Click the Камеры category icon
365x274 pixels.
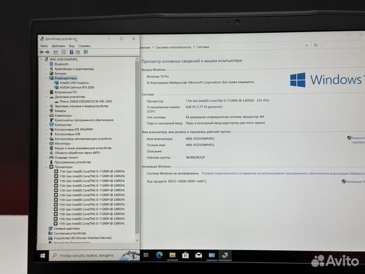pos(51,111)
